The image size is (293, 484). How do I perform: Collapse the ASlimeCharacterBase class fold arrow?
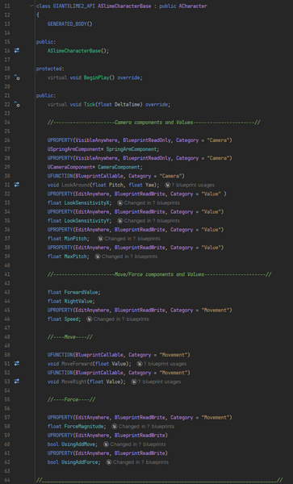[x=31, y=6]
